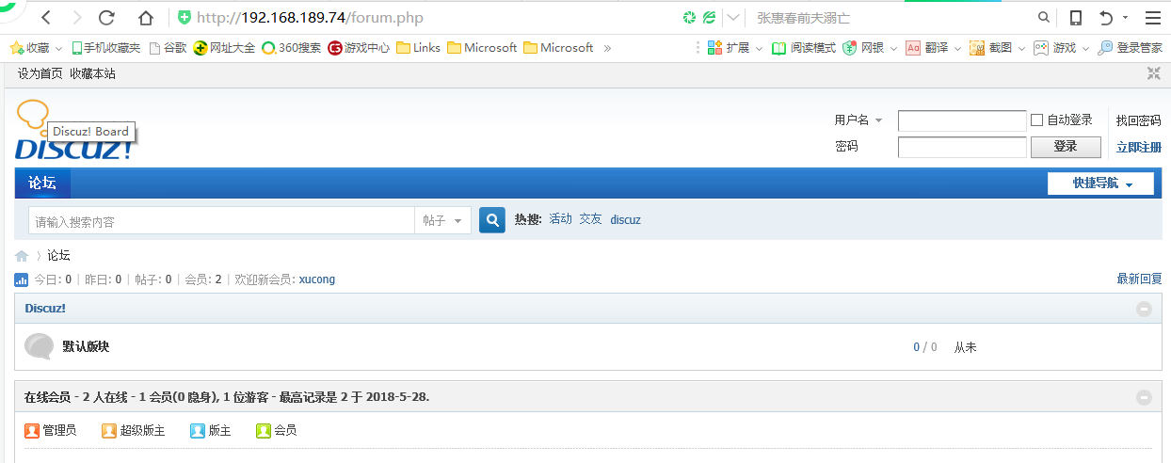The image size is (1171, 463).
Task: Open the Links bookmarks folder
Action: (x=418, y=47)
